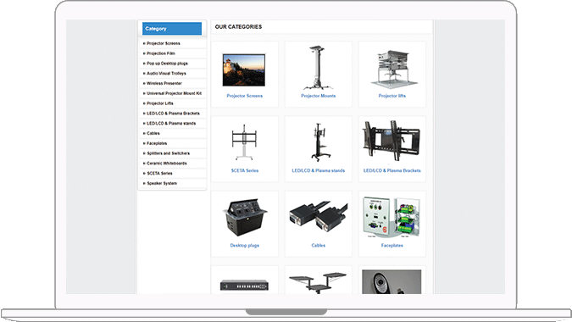572x322 pixels.
Task: Open Universal Projector Mount Kit category
Action: point(174,93)
